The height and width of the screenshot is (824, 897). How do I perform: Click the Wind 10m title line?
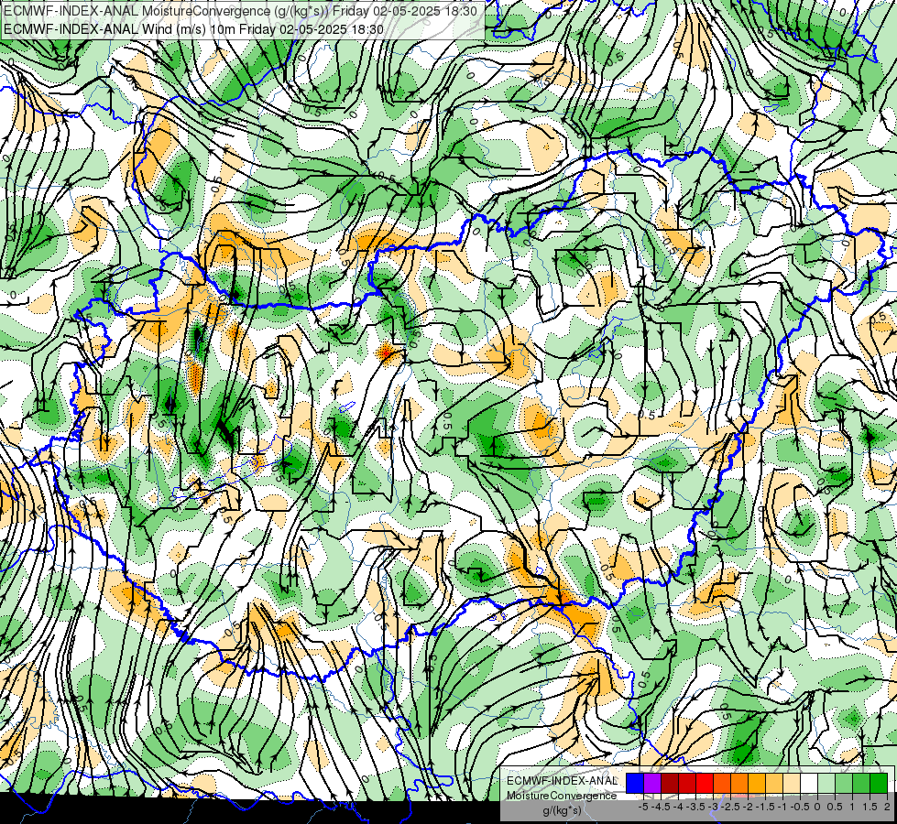tap(193, 28)
